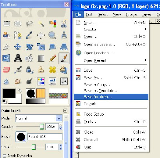Pick the Color Picker eyedropper tool
This screenshot has height=158, width=160.
pos(29,35)
